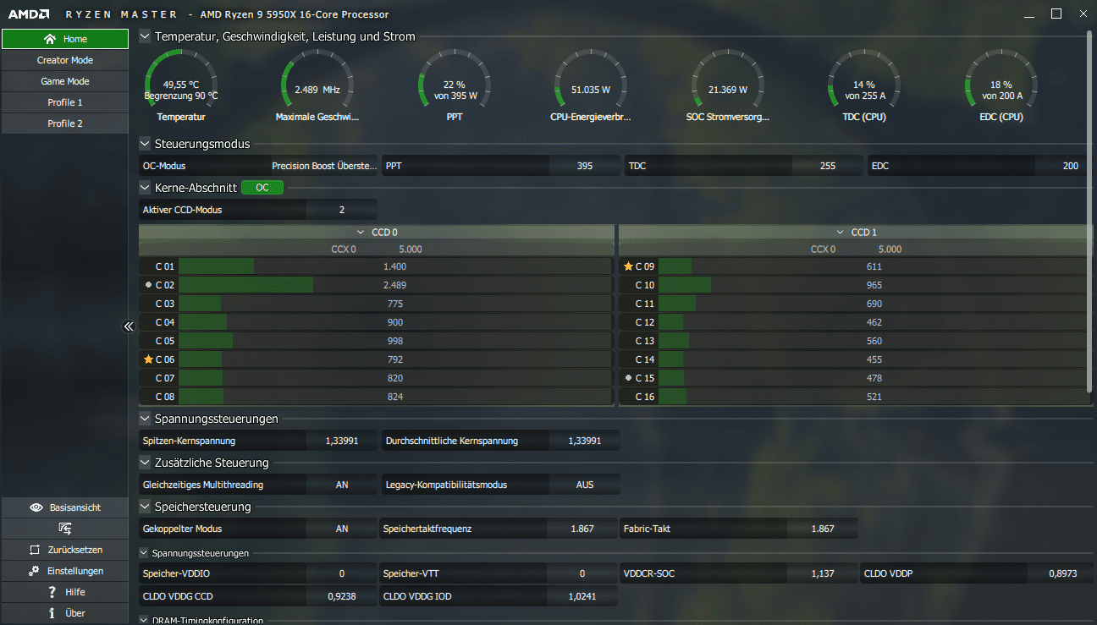Image resolution: width=1097 pixels, height=625 pixels.
Task: Open Einstellungen
Action: pyautogui.click(x=65, y=571)
